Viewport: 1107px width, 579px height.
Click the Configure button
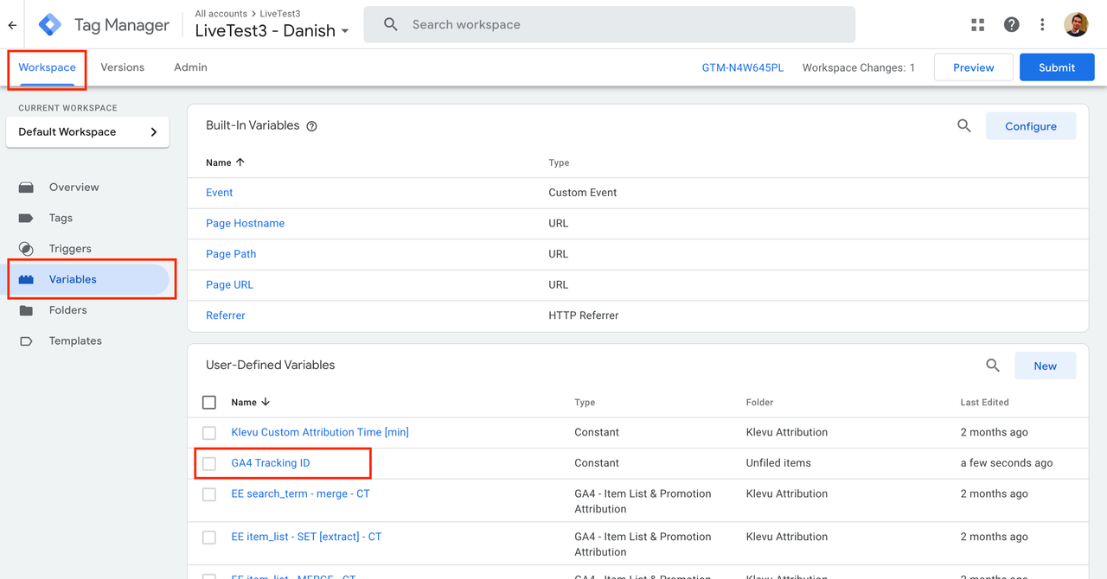[1031, 126]
